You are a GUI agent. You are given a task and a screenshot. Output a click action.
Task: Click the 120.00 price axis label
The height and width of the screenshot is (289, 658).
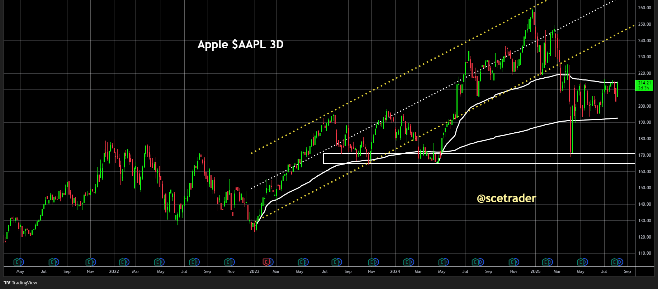point(645,237)
